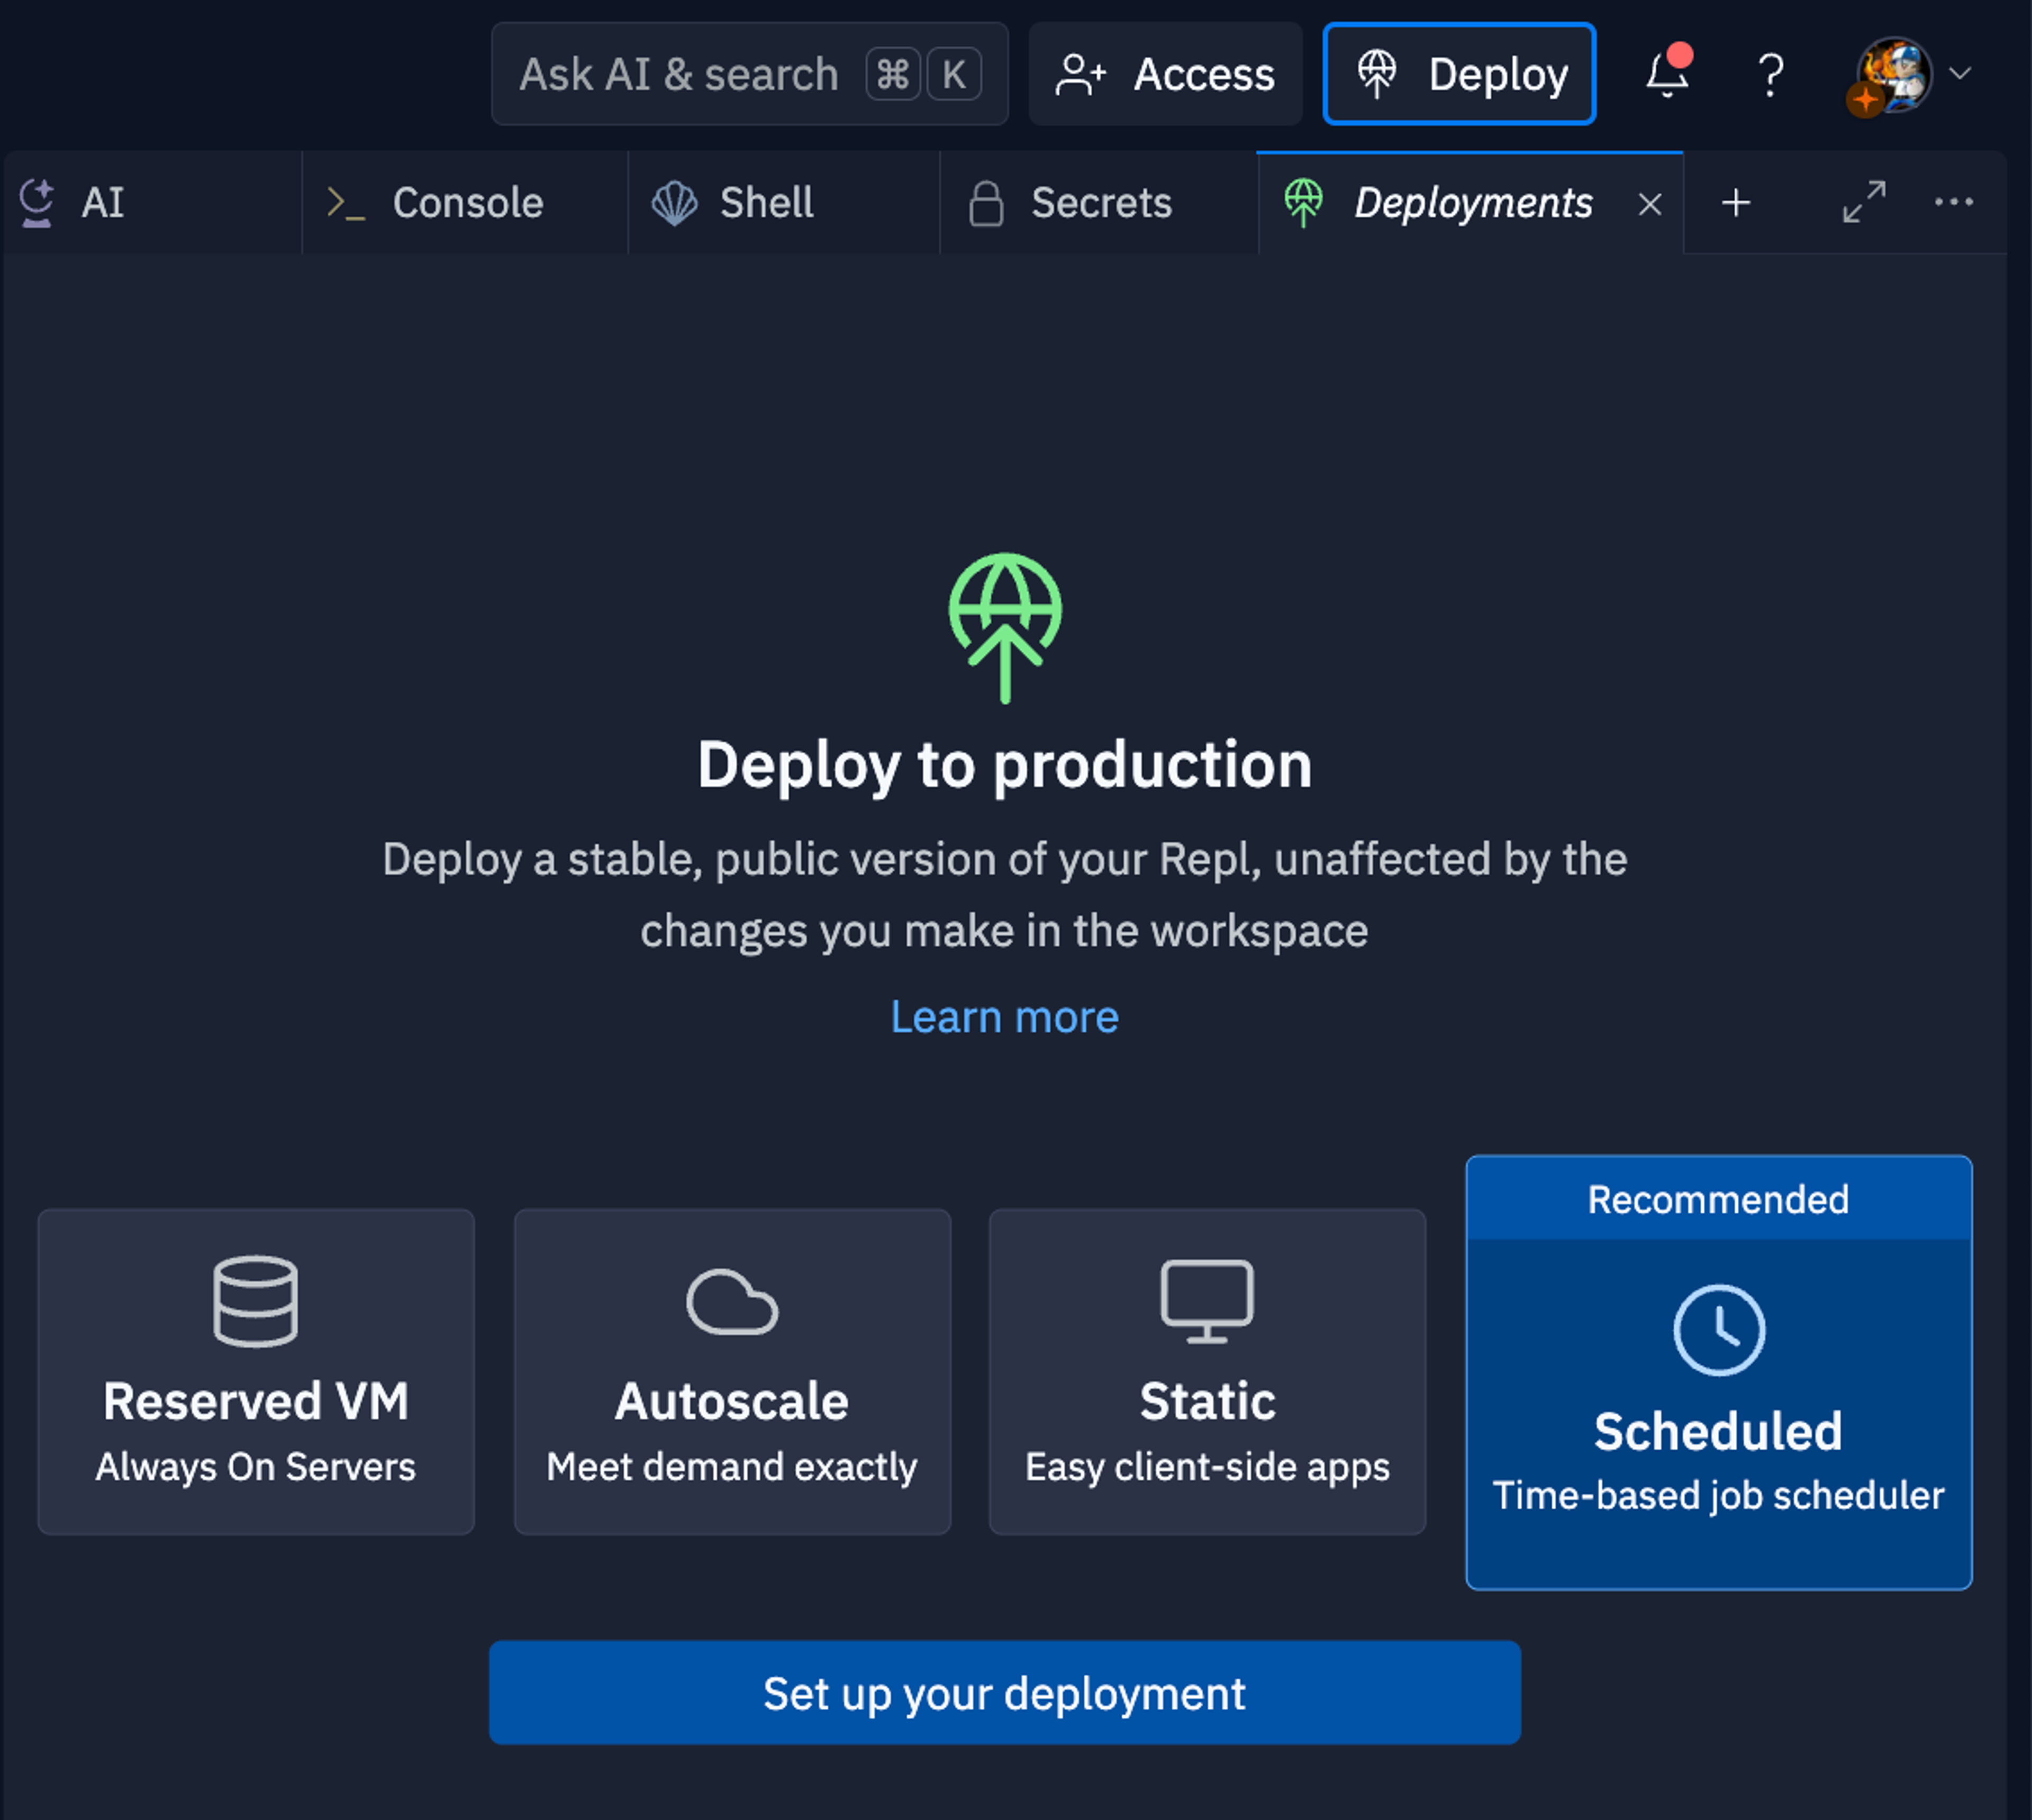Screen dimensions: 2032x1820
Task: Open the ellipsis options menu
Action: 1952,203
